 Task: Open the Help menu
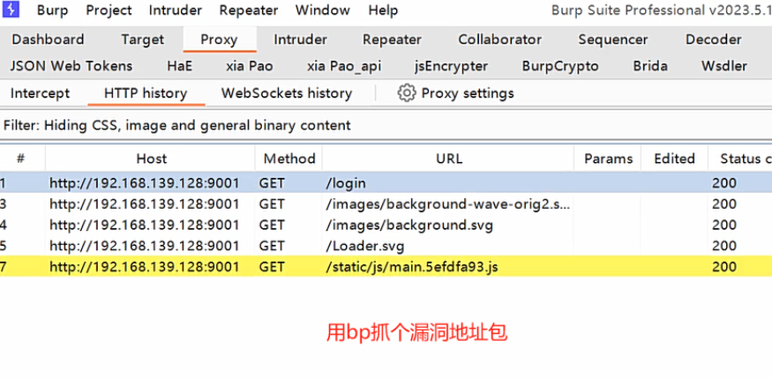coord(383,10)
